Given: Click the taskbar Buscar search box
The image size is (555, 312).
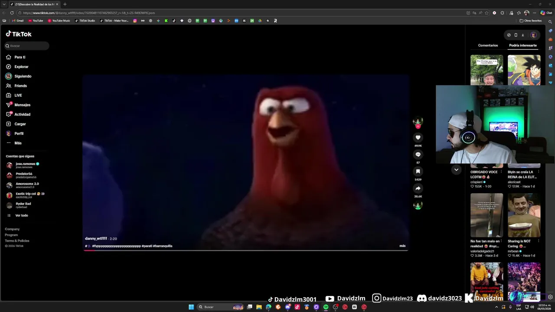Looking at the screenshot, I should click(x=220, y=307).
